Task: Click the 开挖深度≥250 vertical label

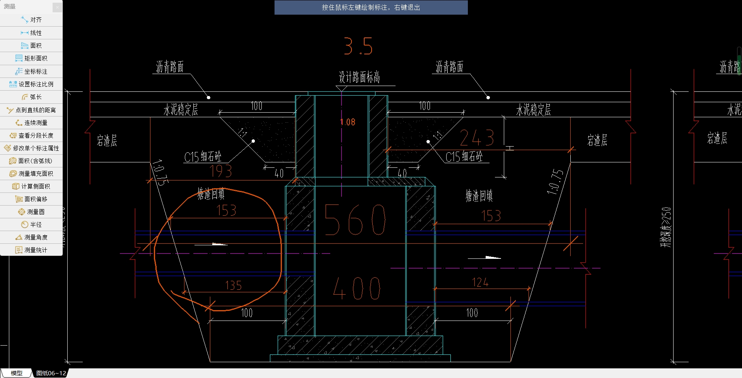Action: pyautogui.click(x=666, y=227)
